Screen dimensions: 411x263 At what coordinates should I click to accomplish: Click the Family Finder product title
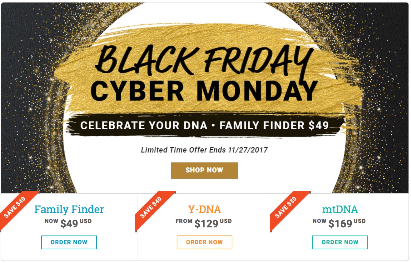(x=69, y=209)
